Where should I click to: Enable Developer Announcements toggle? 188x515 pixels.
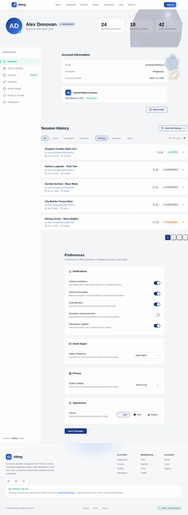(x=157, y=315)
